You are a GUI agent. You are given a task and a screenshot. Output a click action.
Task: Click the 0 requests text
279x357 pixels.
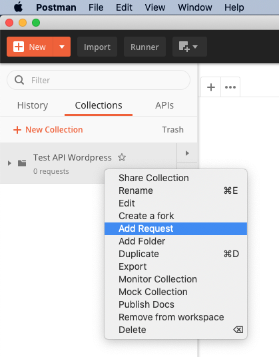(x=51, y=171)
